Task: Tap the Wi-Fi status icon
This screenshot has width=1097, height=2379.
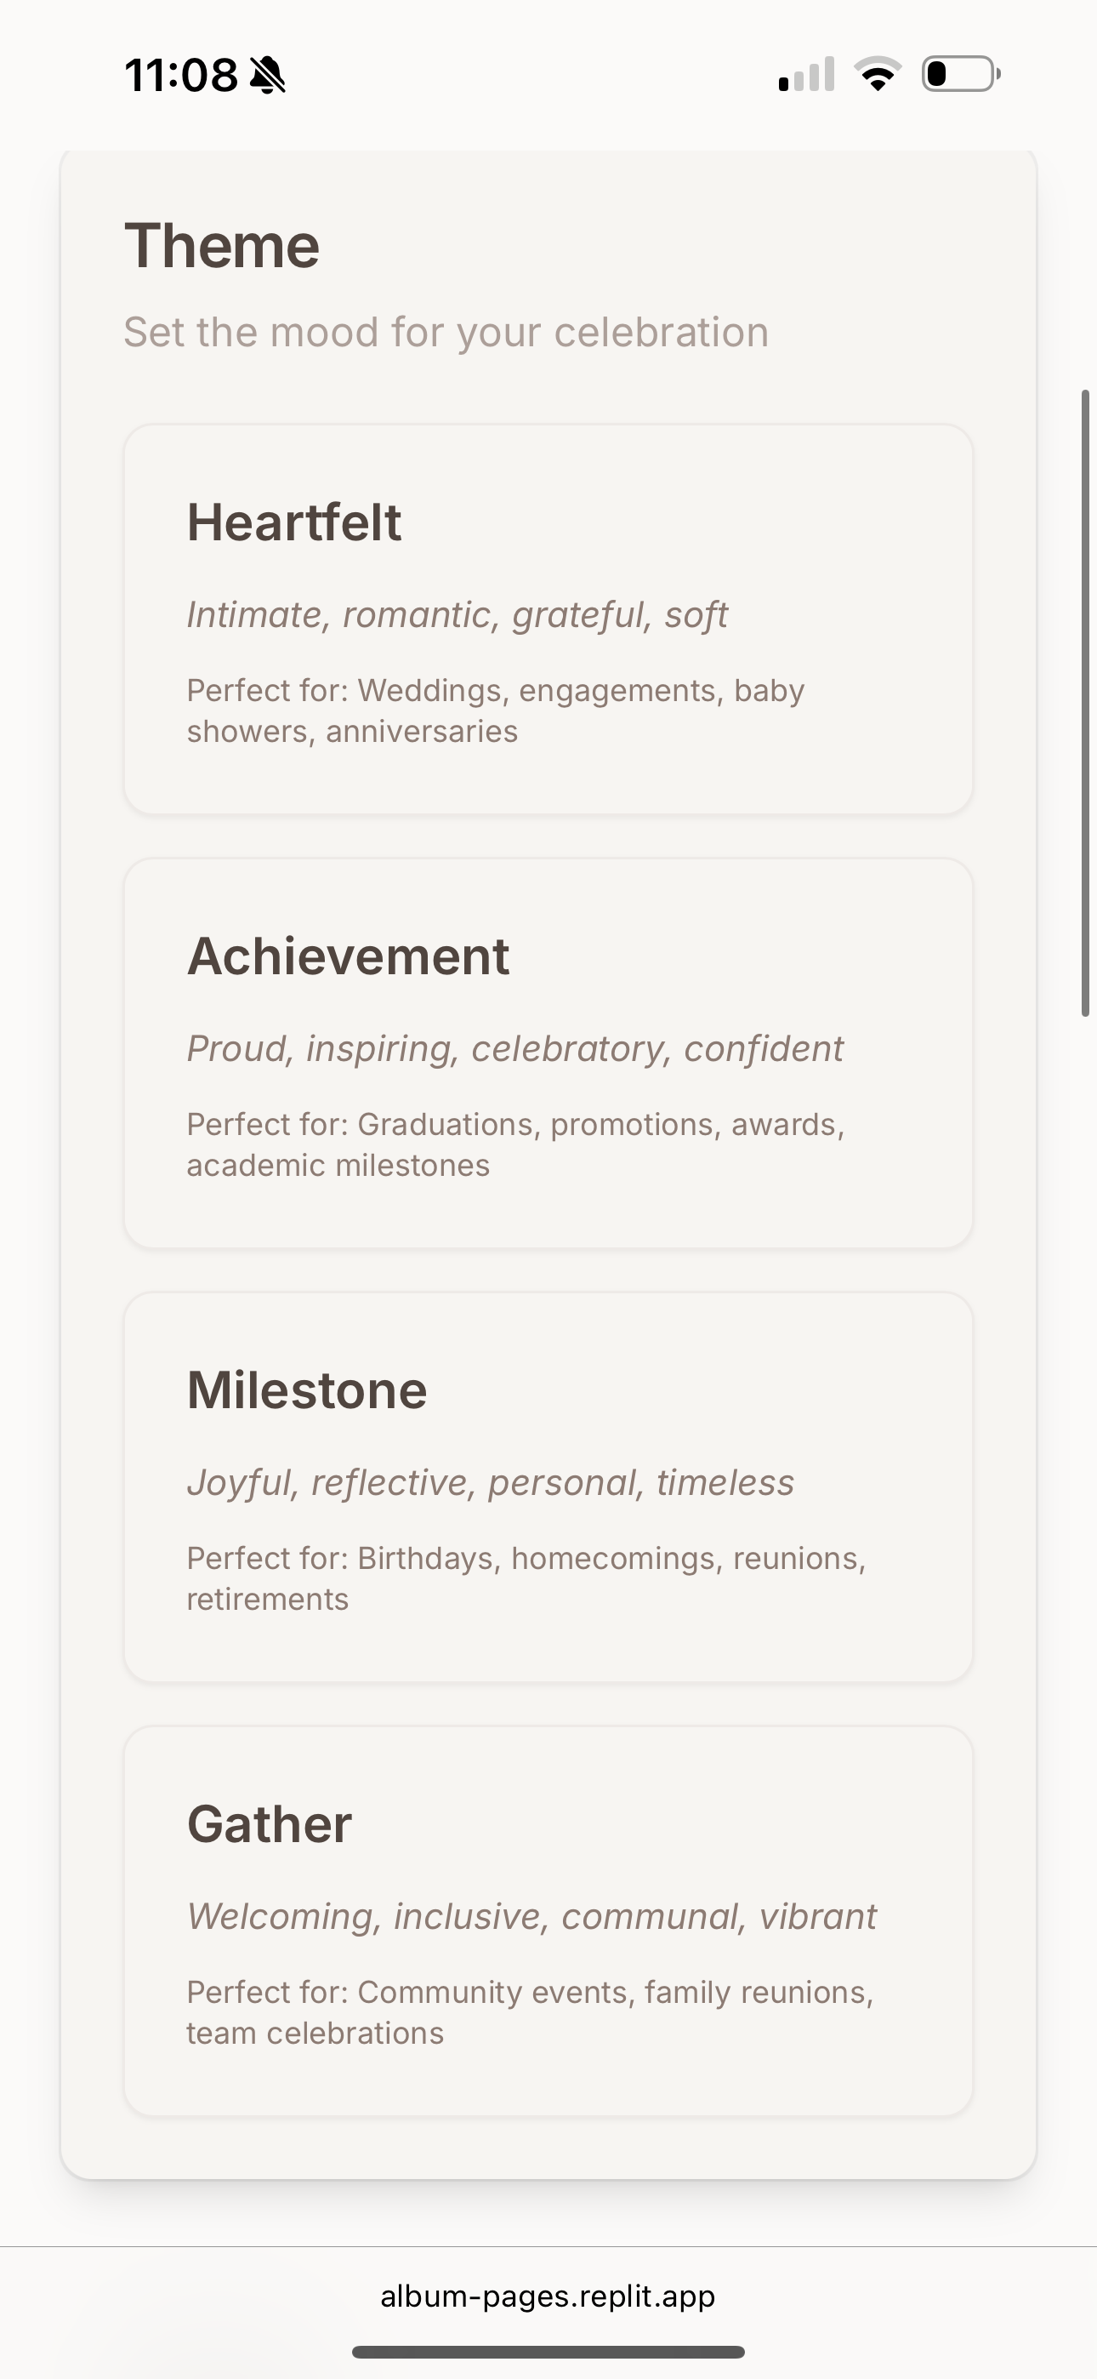Action: pyautogui.click(x=878, y=74)
